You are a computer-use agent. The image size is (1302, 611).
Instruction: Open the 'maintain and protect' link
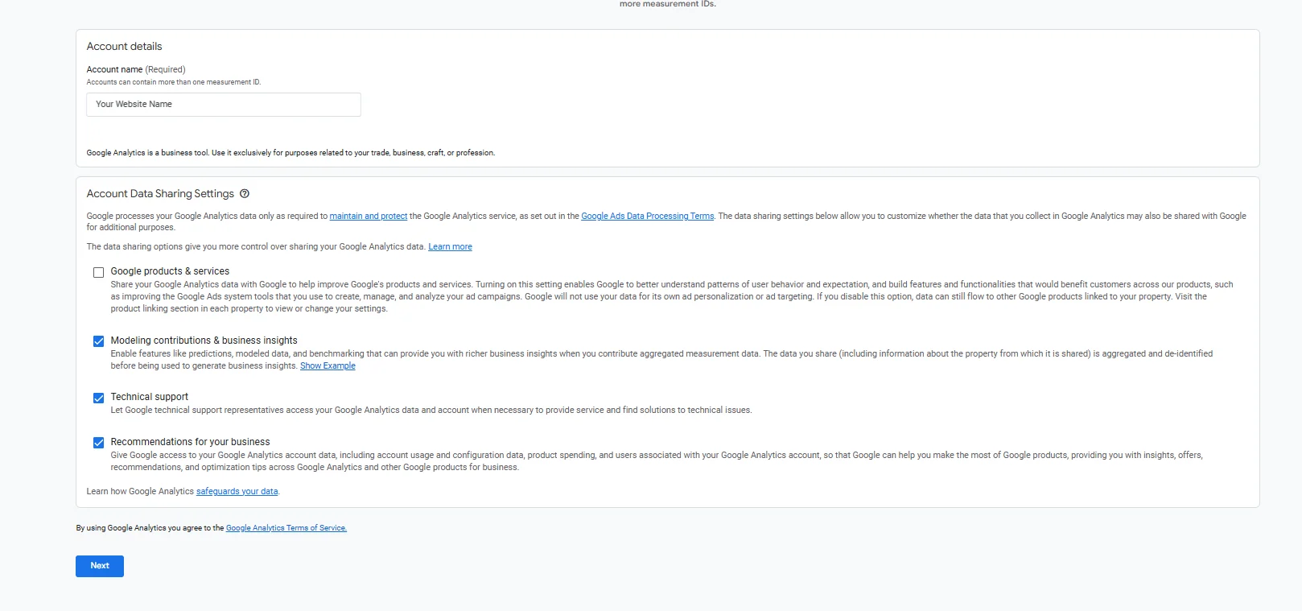368,217
